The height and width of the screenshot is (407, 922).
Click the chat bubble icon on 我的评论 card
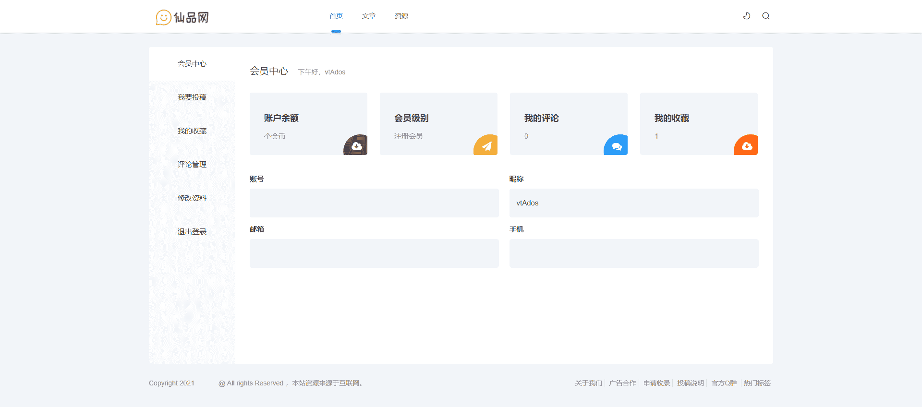pos(617,146)
